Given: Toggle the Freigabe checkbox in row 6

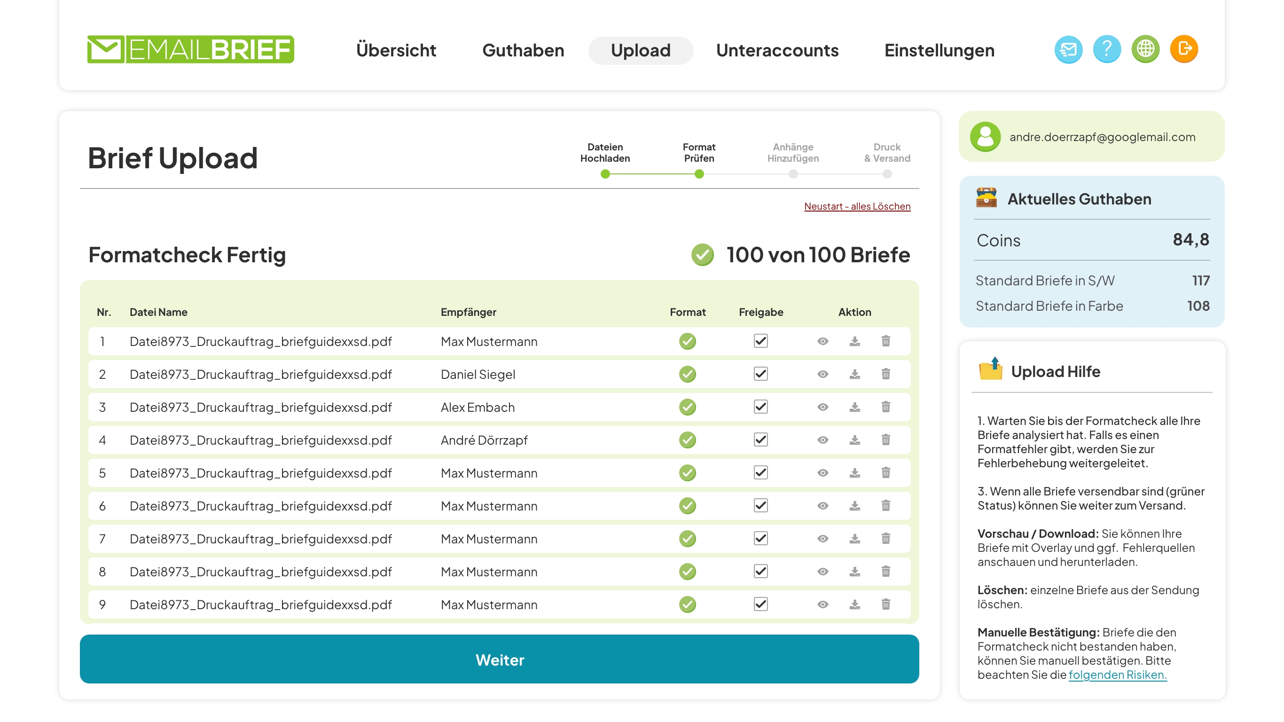Looking at the screenshot, I should point(760,506).
